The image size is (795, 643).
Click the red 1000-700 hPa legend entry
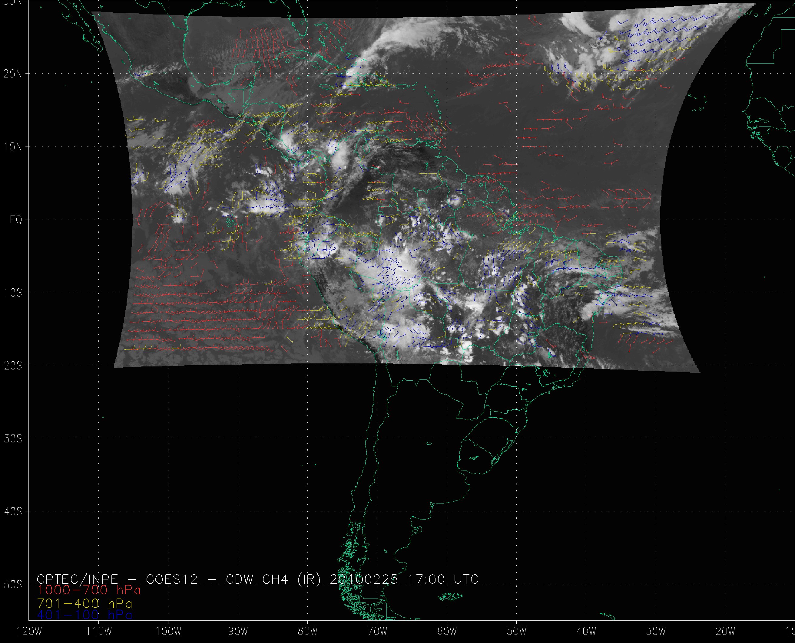point(89,589)
